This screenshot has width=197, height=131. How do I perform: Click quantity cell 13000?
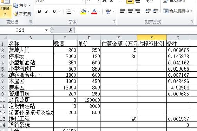(x=65, y=87)
